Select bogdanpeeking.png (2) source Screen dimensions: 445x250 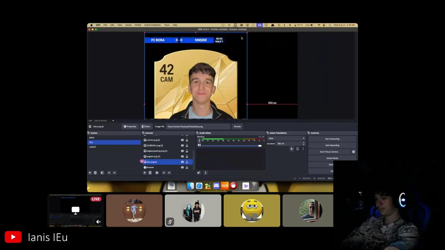168,151
